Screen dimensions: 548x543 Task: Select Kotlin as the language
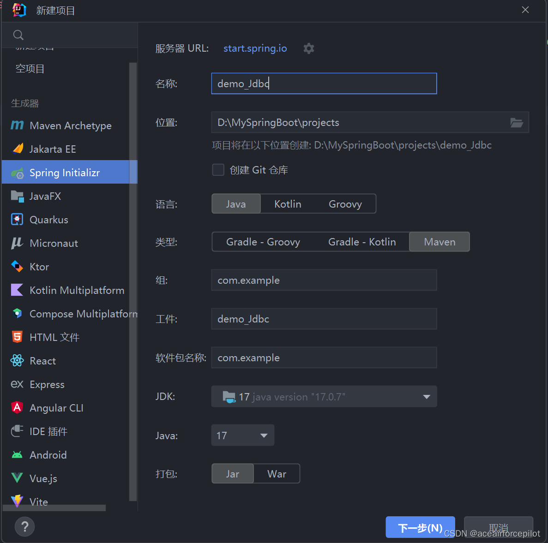tap(288, 204)
